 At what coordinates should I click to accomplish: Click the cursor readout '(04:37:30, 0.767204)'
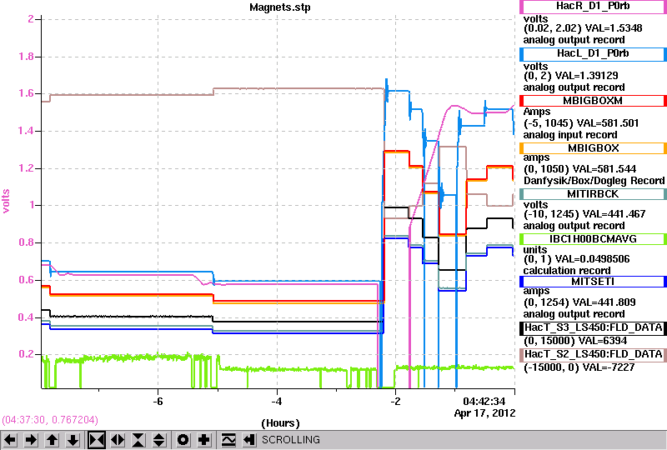click(x=50, y=420)
